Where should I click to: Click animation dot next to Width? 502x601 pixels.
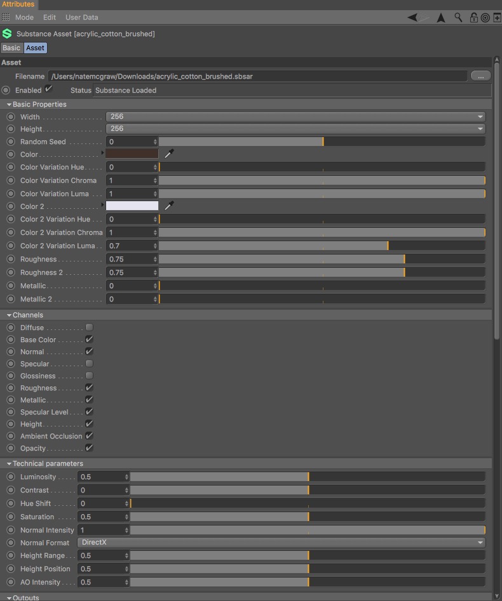[x=11, y=117]
